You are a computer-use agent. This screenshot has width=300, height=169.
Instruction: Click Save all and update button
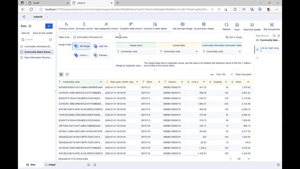pyautogui.click(x=43, y=33)
